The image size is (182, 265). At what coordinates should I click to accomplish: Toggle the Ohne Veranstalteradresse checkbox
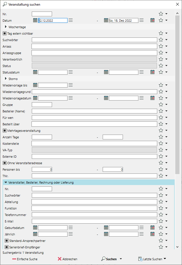[4, 163]
